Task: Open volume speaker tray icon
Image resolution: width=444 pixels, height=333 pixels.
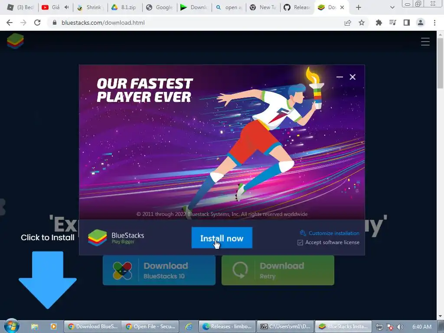Action: (x=400, y=327)
